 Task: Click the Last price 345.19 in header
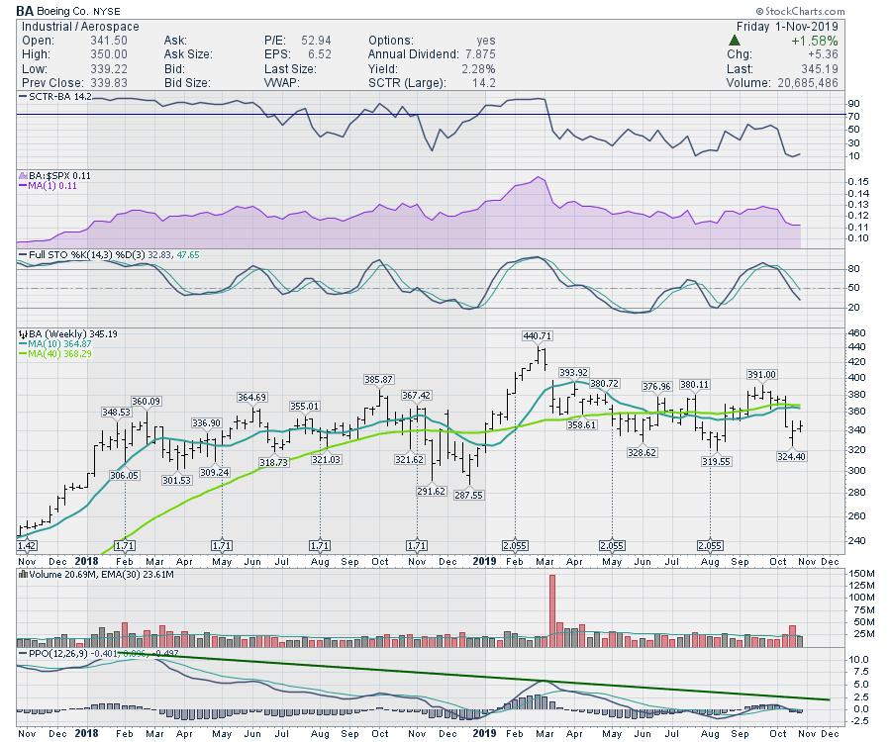point(820,68)
